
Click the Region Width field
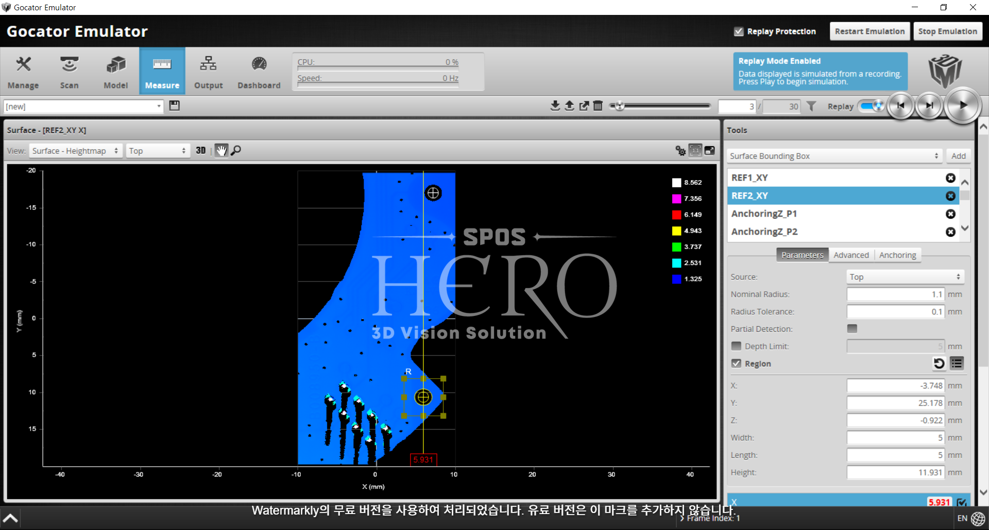coord(895,438)
